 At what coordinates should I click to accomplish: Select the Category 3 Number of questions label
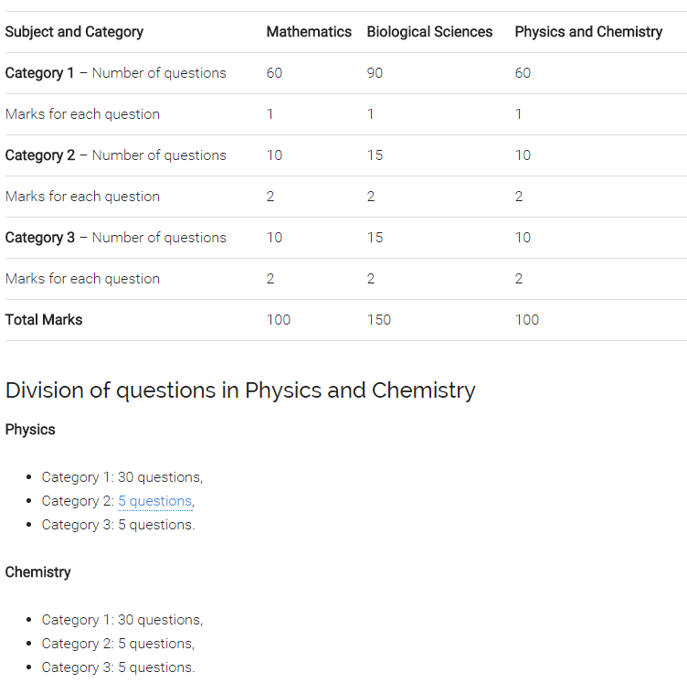pyautogui.click(x=115, y=238)
